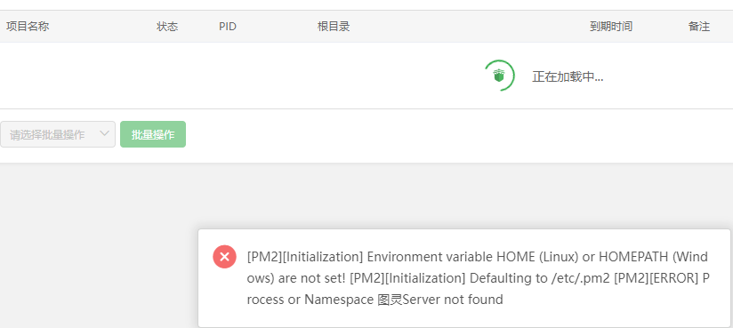Select the 根目录 column header
733x328 pixels.
pos(334,27)
